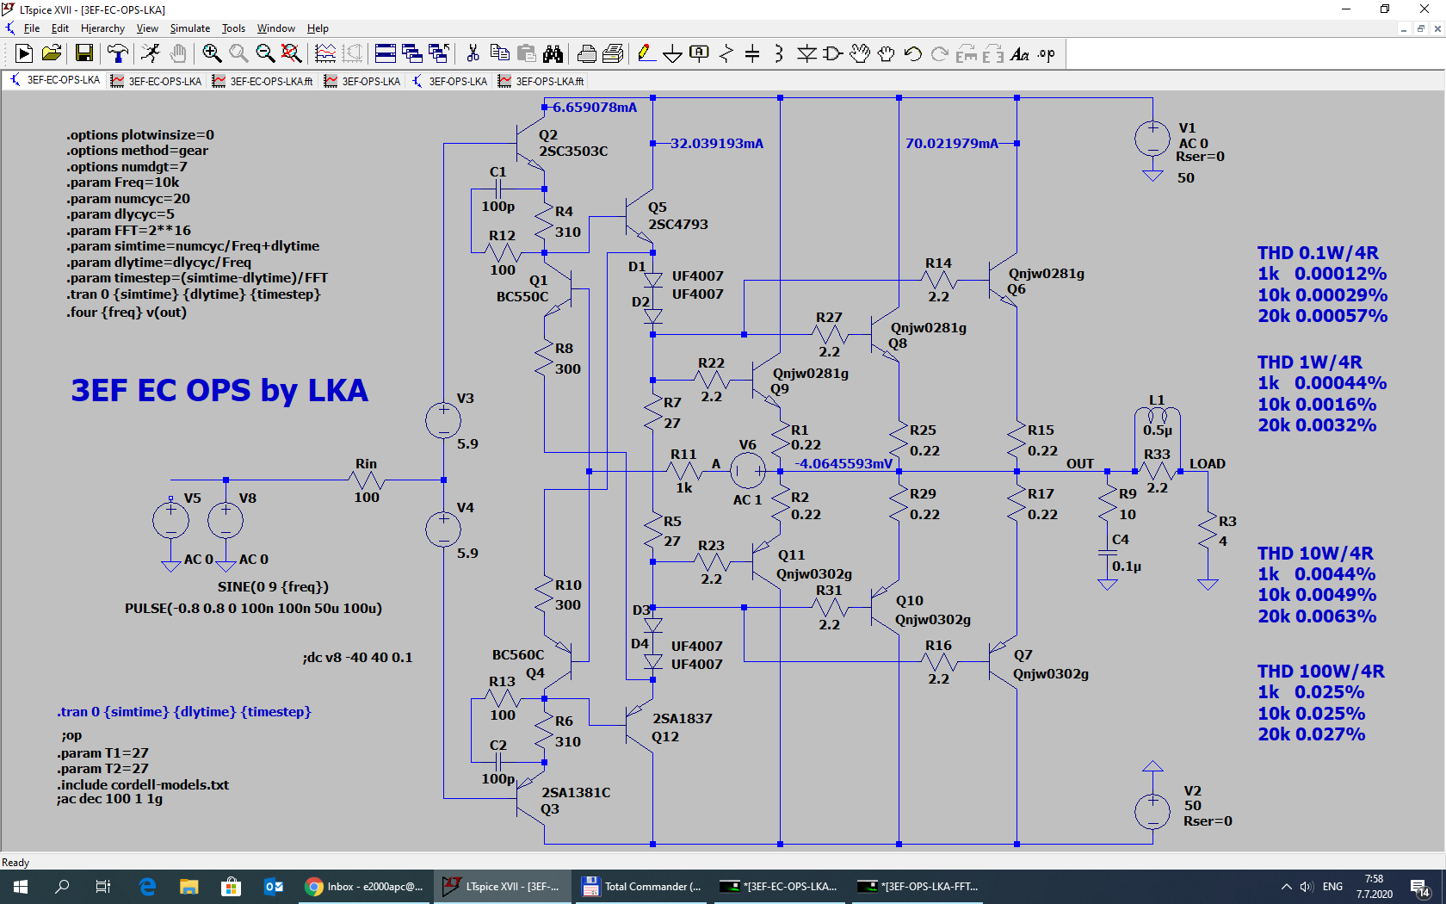Open Chrome Inbox window from taskbar
The image size is (1446, 904).
click(x=365, y=886)
